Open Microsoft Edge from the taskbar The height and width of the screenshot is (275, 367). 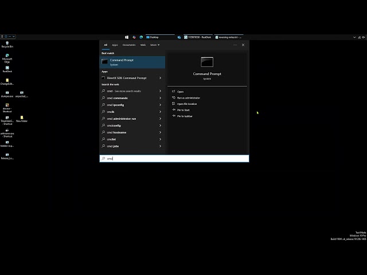pos(141,37)
